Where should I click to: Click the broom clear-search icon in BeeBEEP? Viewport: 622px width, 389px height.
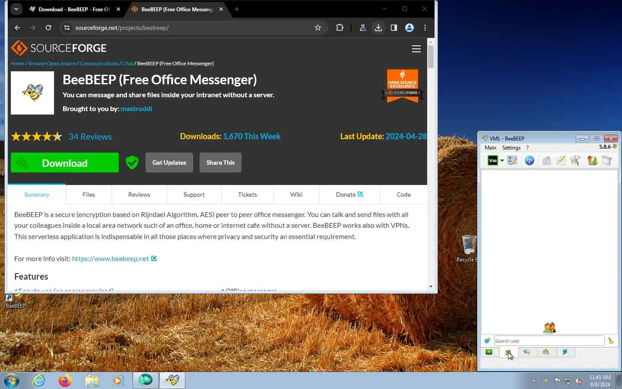pyautogui.click(x=611, y=341)
